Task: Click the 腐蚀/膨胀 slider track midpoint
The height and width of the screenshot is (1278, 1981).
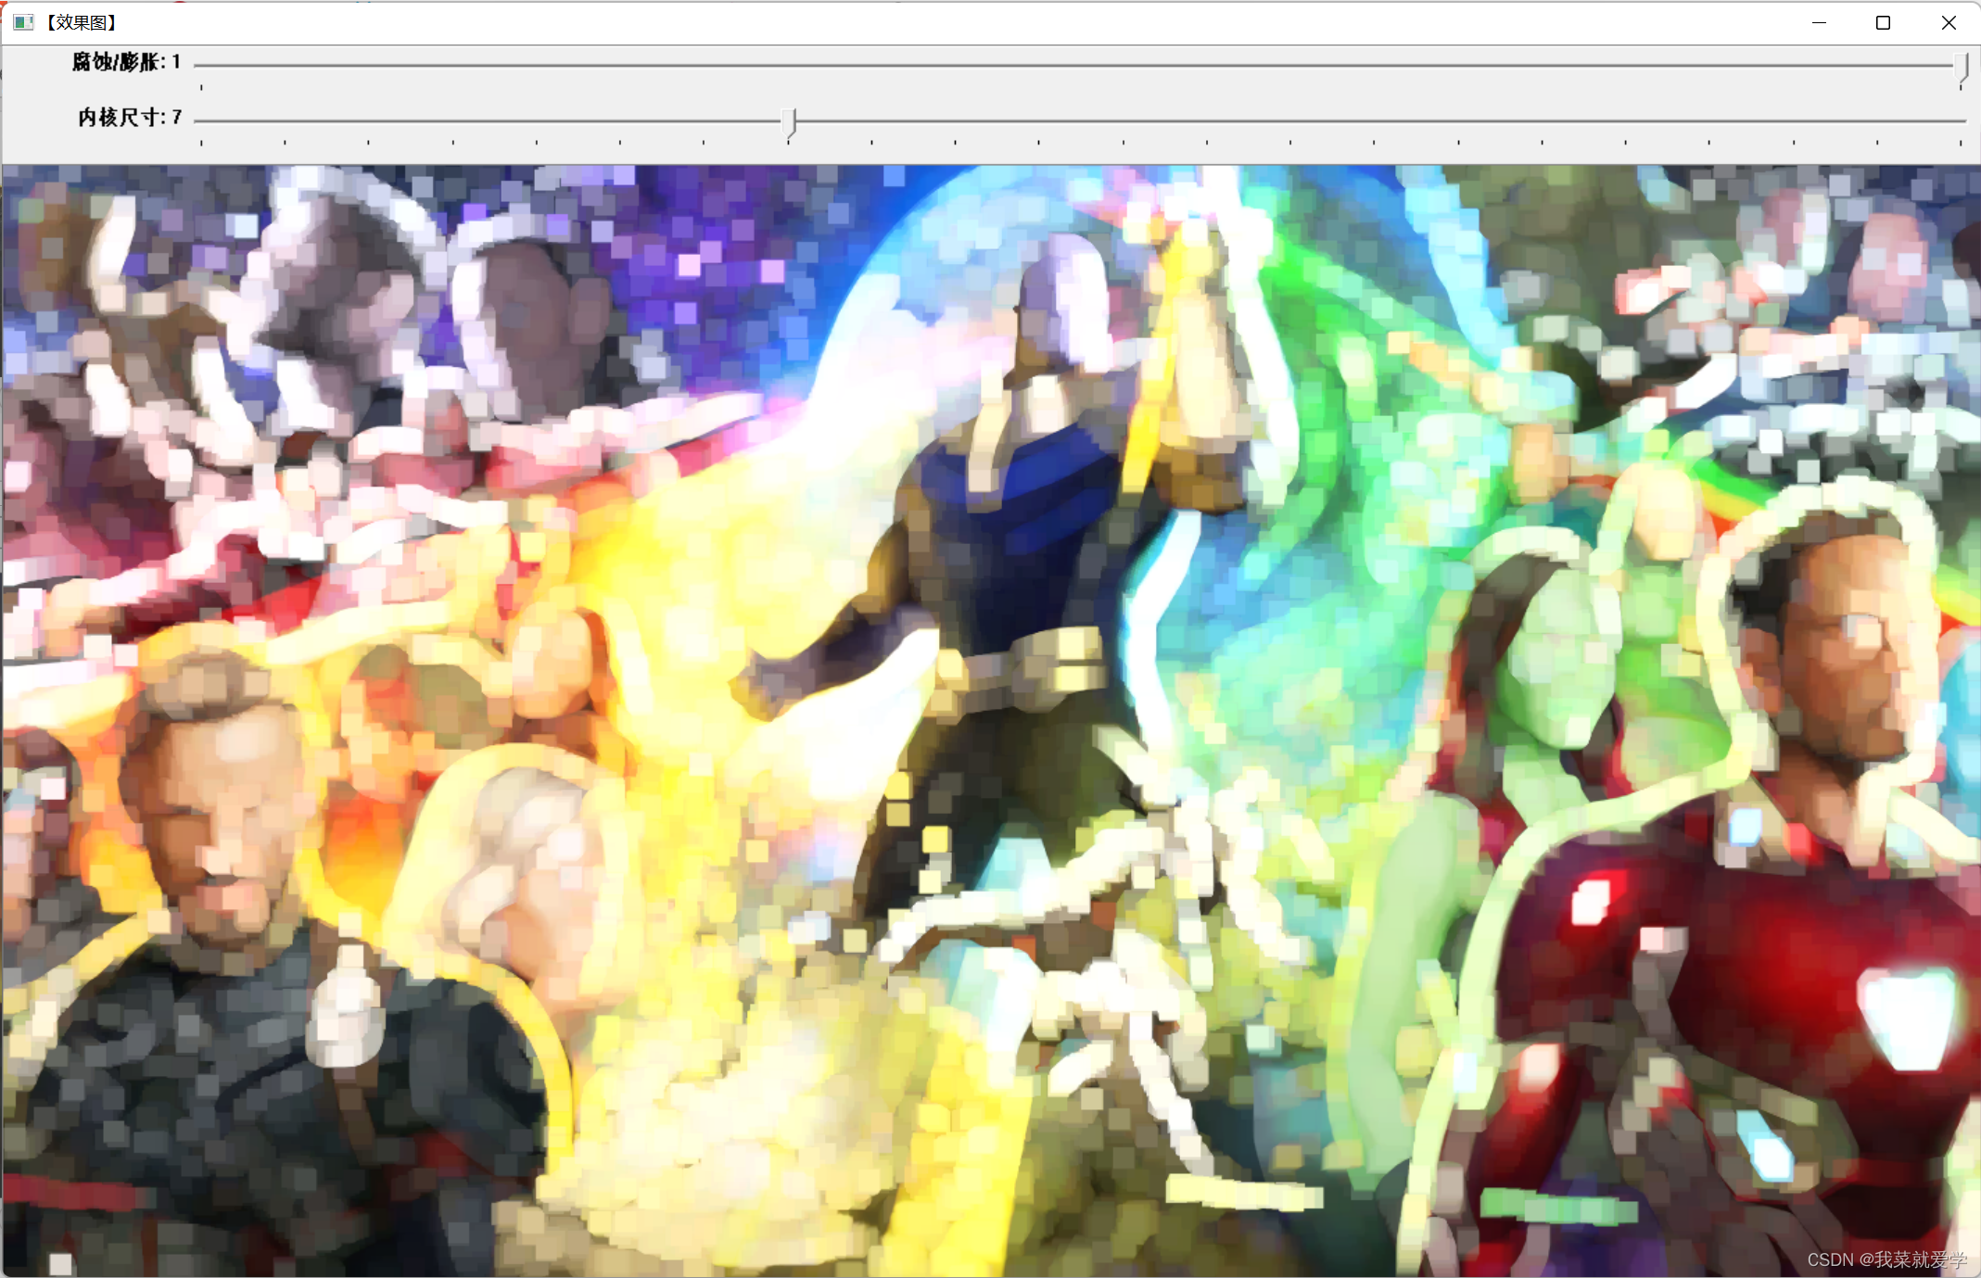Action: pyautogui.click(x=1080, y=66)
